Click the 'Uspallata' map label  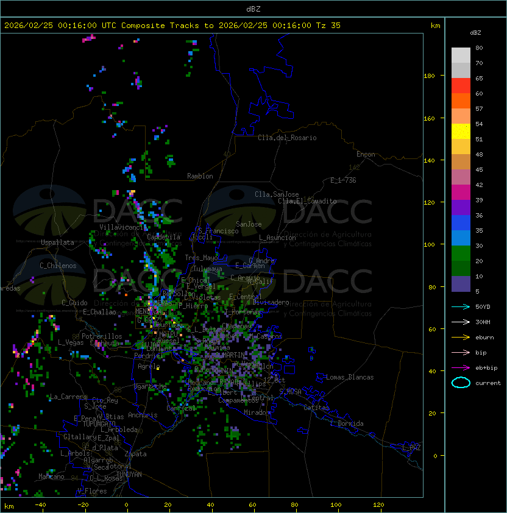57,242
